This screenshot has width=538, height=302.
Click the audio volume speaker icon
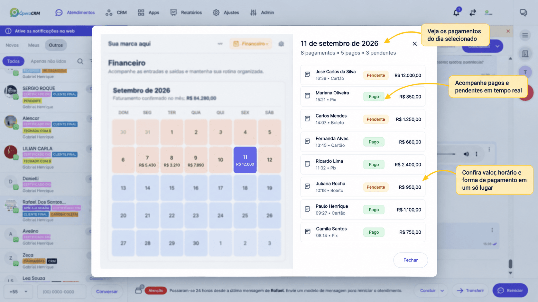pos(466,154)
